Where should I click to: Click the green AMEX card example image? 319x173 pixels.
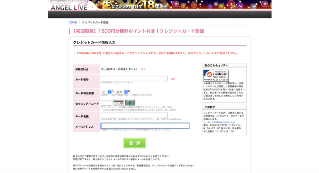coord(130,102)
